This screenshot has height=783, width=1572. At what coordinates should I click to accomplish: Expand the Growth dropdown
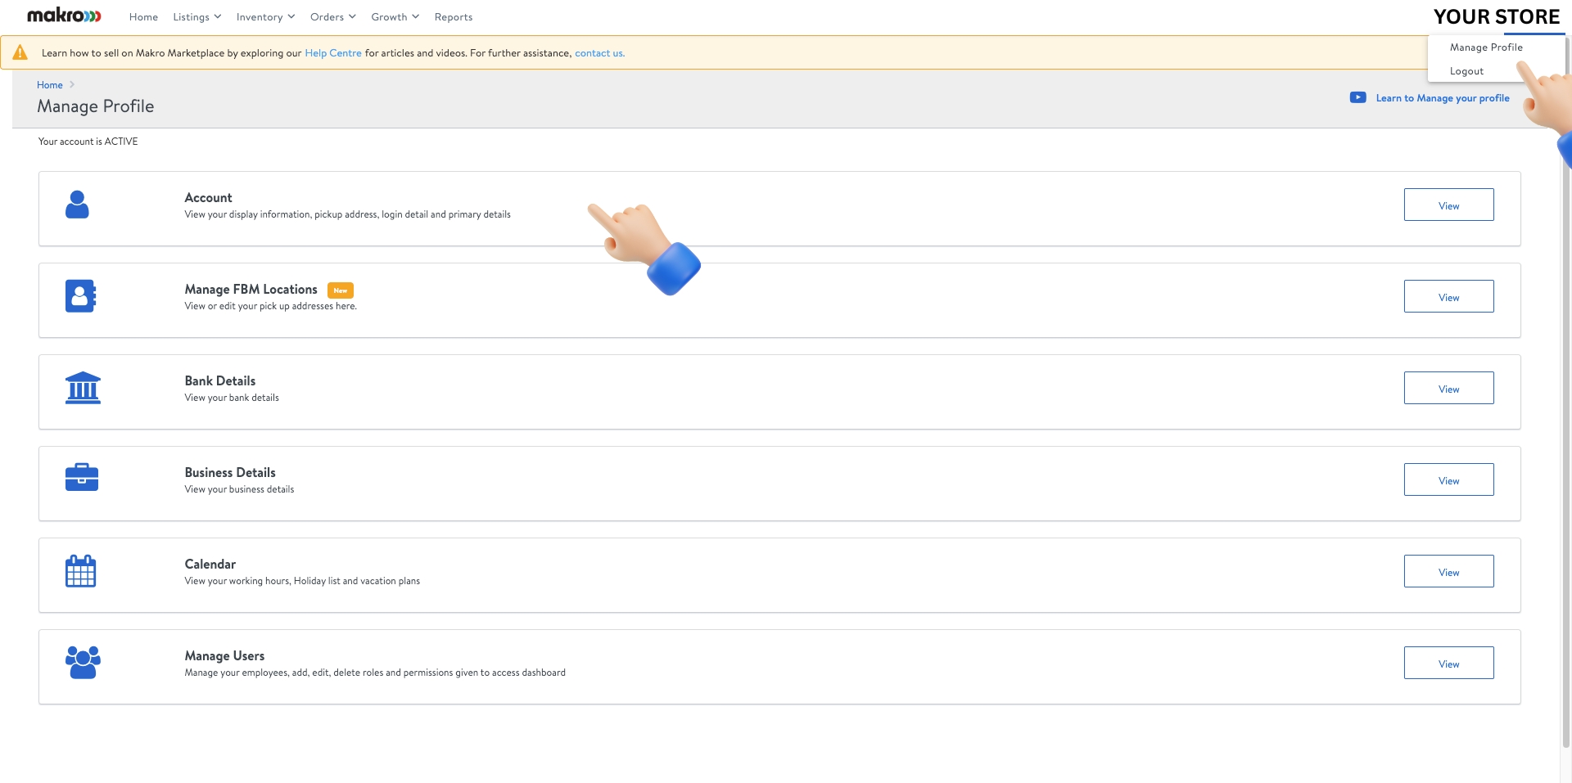(x=394, y=16)
